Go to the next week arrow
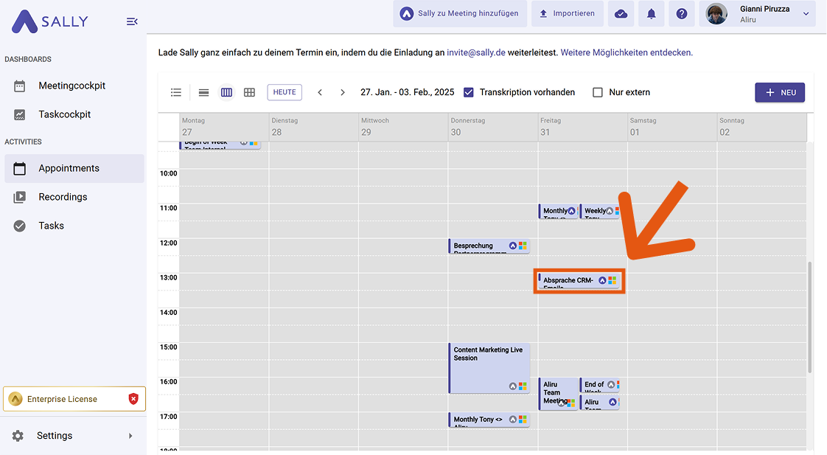The height and width of the screenshot is (455, 827). (343, 92)
